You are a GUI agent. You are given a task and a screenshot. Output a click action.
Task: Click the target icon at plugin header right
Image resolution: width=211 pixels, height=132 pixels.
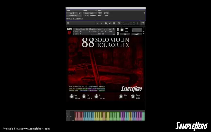click(x=144, y=13)
